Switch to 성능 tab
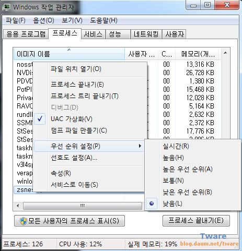Image resolution: width=242 pixels, height=251 pixels. (x=118, y=34)
